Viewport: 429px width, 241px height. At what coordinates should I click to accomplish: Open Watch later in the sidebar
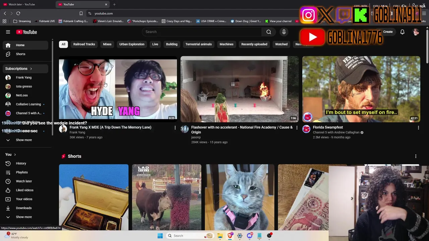point(25,181)
